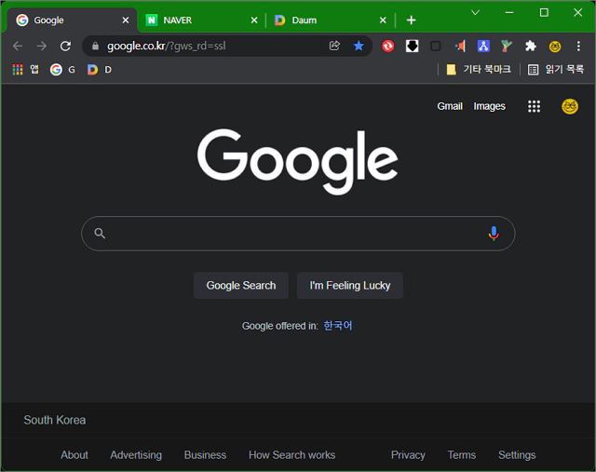The width and height of the screenshot is (596, 472).
Task: Open the blue network nodes extension icon
Action: coord(483,46)
